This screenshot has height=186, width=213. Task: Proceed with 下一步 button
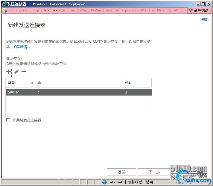pyautogui.click(x=154, y=172)
